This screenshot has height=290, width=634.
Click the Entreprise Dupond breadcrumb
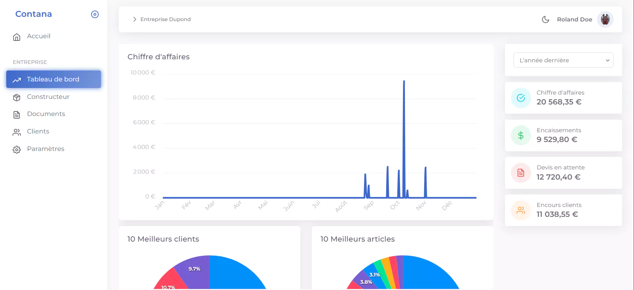coord(165,19)
